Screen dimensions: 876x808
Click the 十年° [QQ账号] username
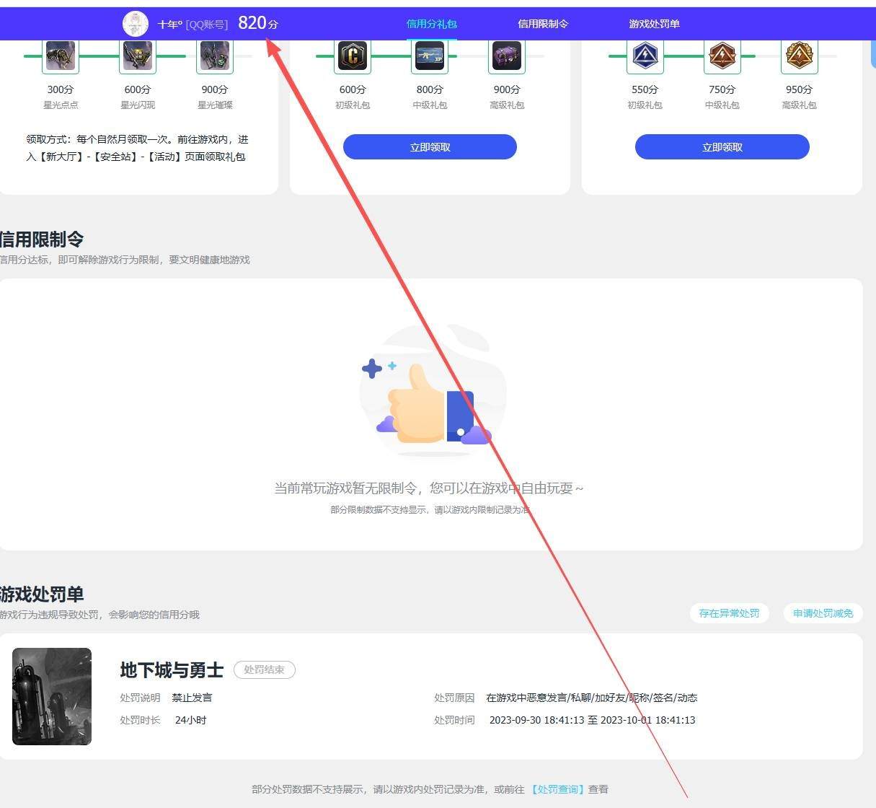click(193, 25)
